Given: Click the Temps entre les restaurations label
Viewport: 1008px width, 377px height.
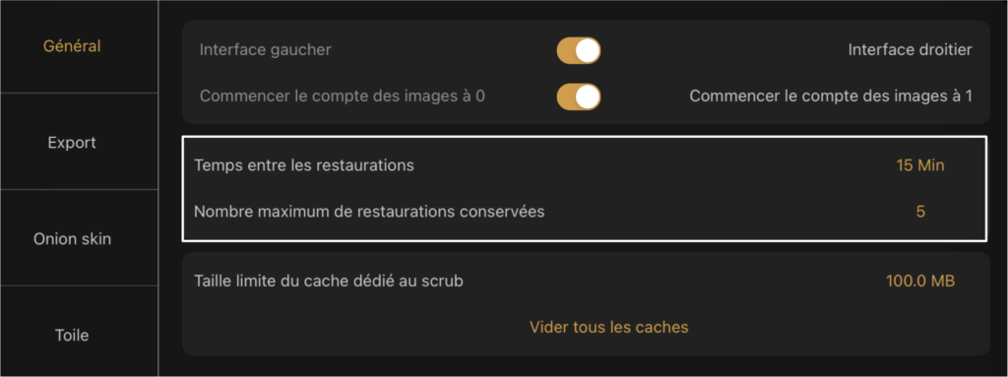Looking at the screenshot, I should tap(304, 165).
